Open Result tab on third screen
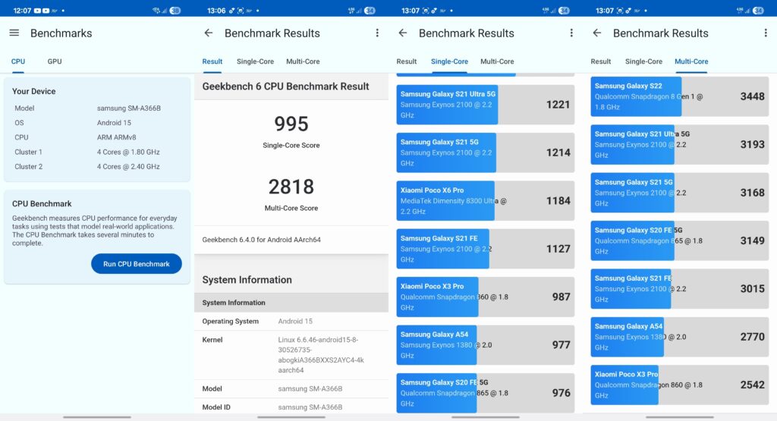The image size is (777, 421). coord(407,61)
